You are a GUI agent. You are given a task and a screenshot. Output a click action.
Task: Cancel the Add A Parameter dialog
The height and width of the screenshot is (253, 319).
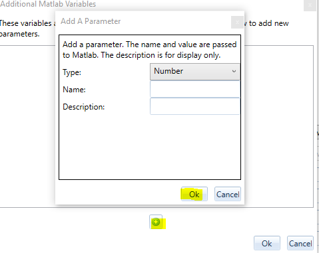click(228, 194)
